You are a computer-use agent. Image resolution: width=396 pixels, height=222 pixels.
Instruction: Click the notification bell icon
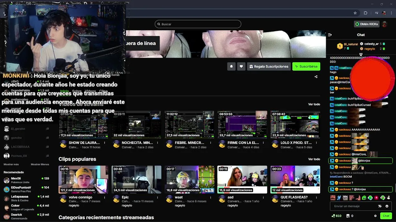click(231, 66)
